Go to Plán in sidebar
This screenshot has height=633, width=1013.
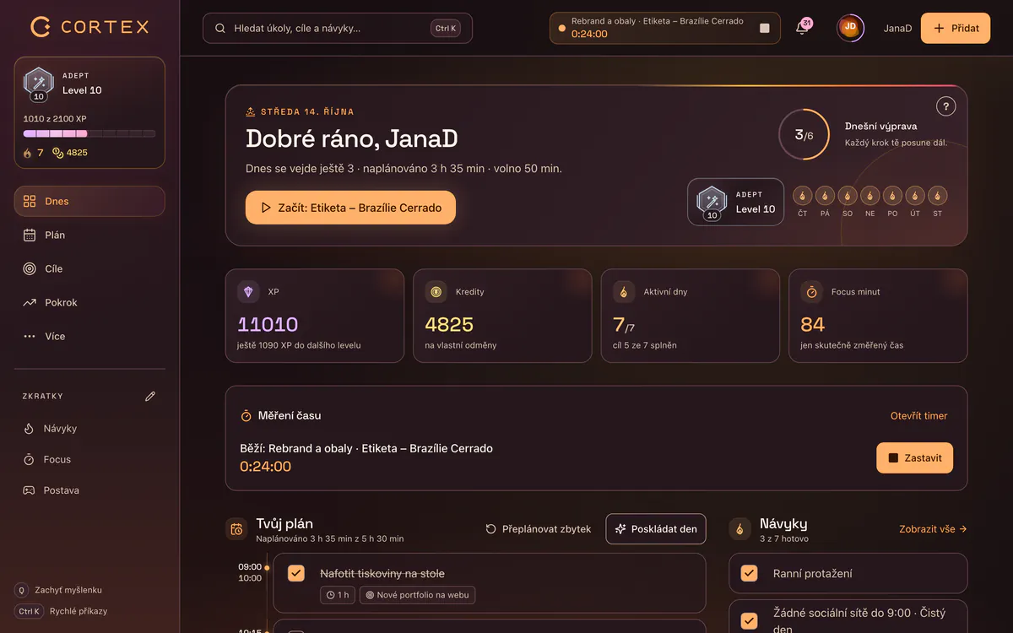89,235
